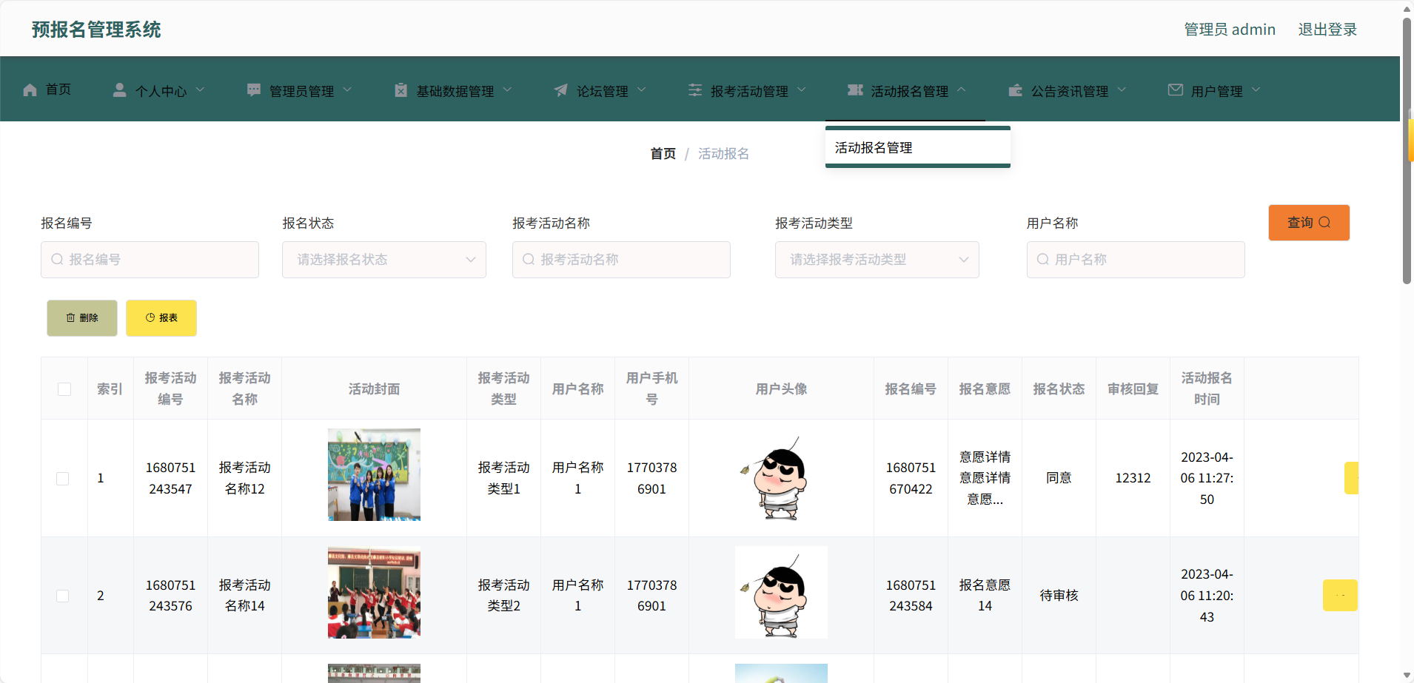This screenshot has width=1414, height=683.
Task: Click 管理员 admin link
Action: click(1230, 30)
